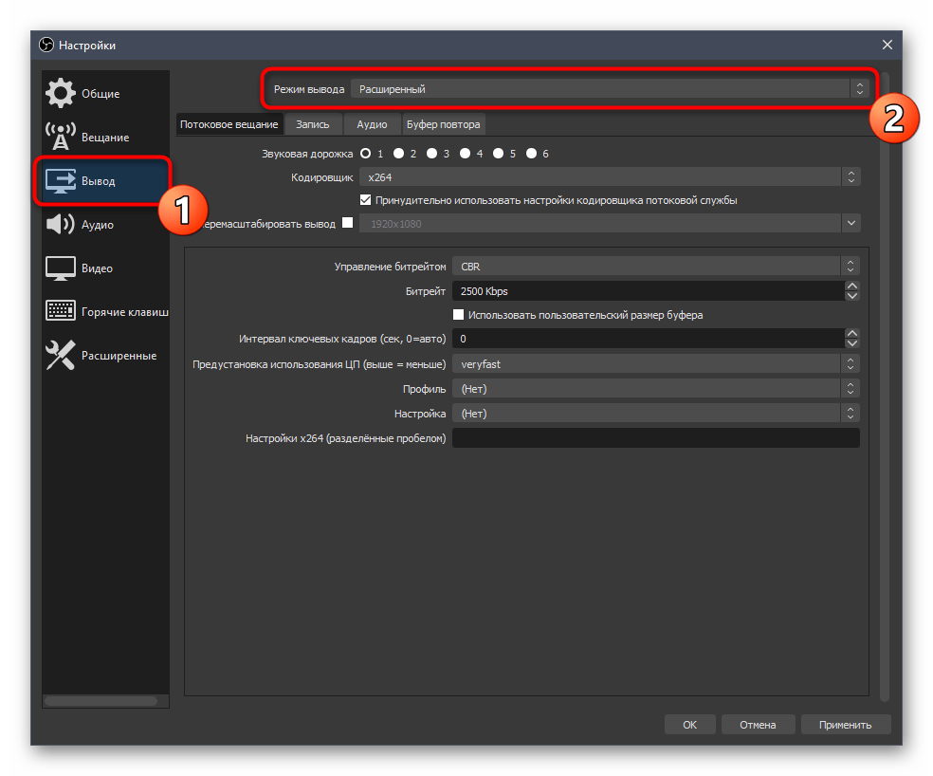Click the Отмена button
This screenshot has height=776, width=933.
pos(757,725)
